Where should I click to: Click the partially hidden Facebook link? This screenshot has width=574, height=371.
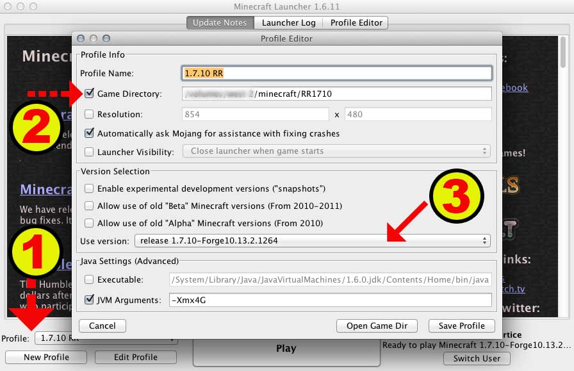[515, 88]
